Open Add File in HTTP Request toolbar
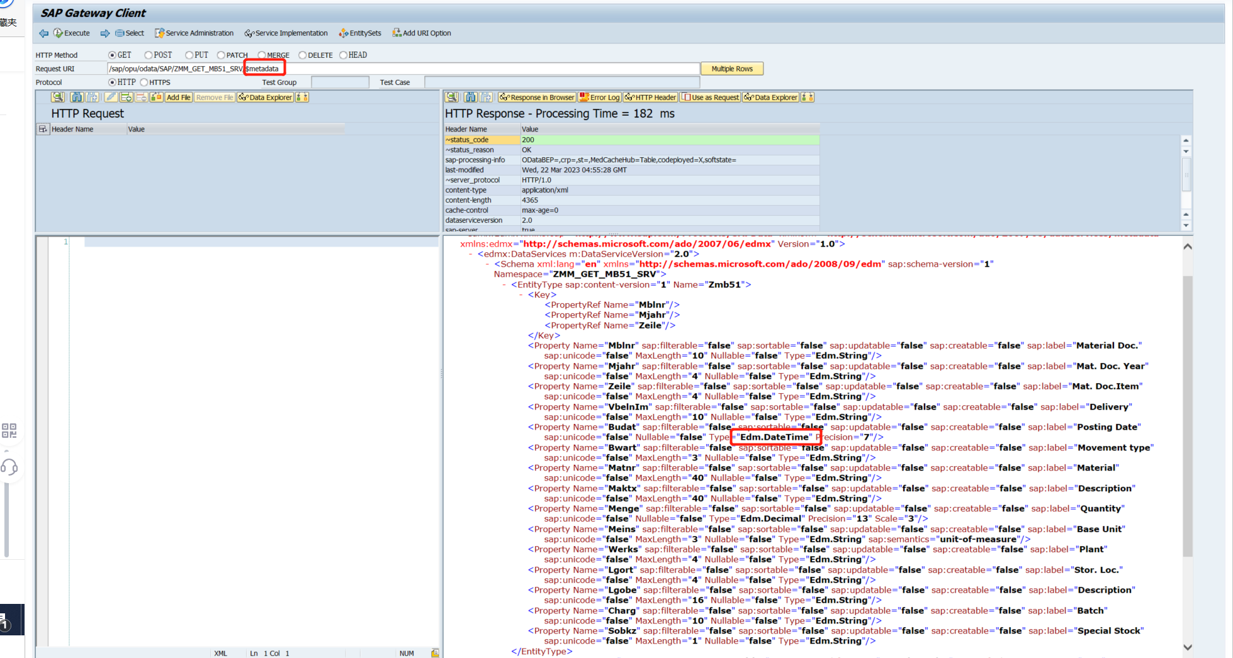This screenshot has width=1233, height=658. 179,97
